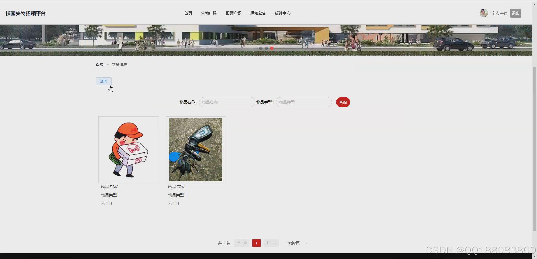The width and height of the screenshot is (537, 259).
Task: Select the first carousel indicator dot
Action: tap(260, 48)
